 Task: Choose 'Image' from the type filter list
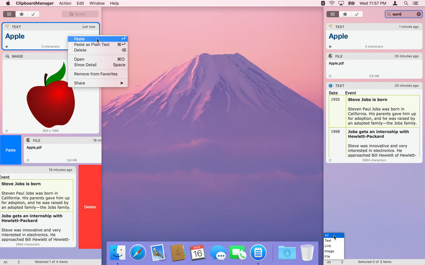(x=329, y=251)
